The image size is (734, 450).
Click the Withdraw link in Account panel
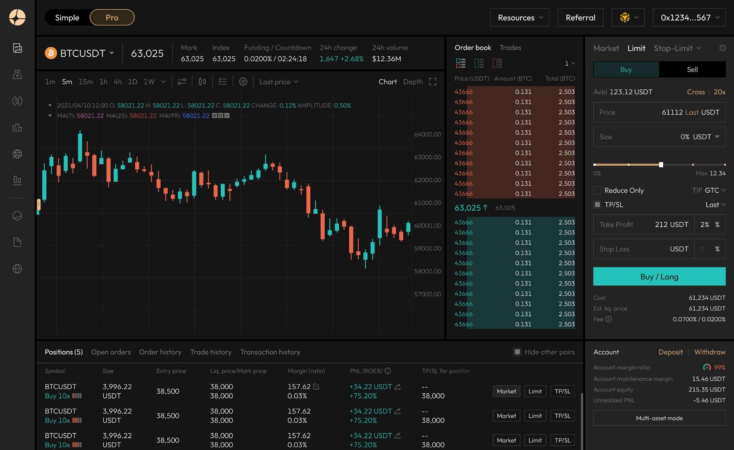click(x=709, y=352)
